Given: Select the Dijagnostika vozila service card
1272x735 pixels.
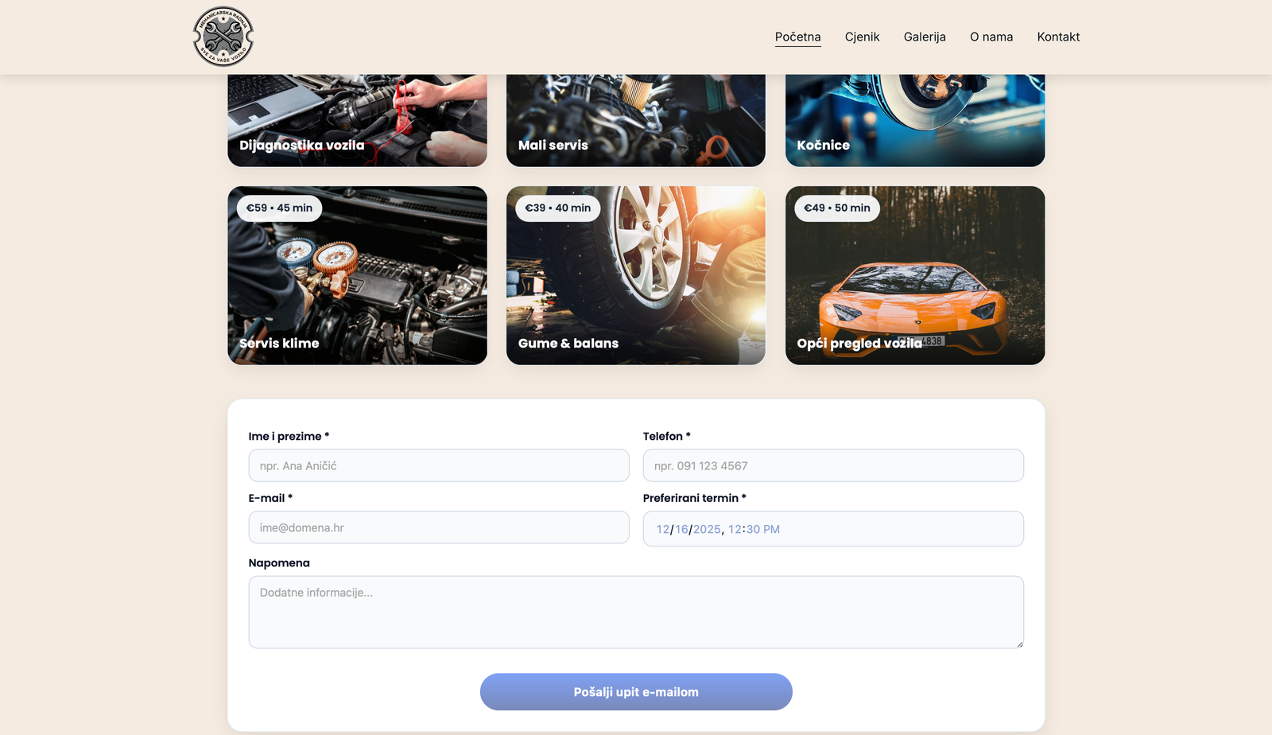Looking at the screenshot, I should 357,119.
